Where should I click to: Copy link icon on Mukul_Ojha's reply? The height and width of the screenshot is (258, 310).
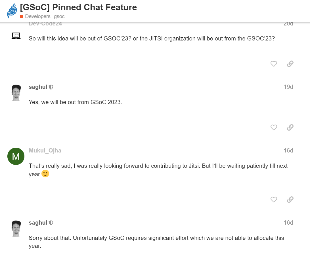tap(290, 199)
